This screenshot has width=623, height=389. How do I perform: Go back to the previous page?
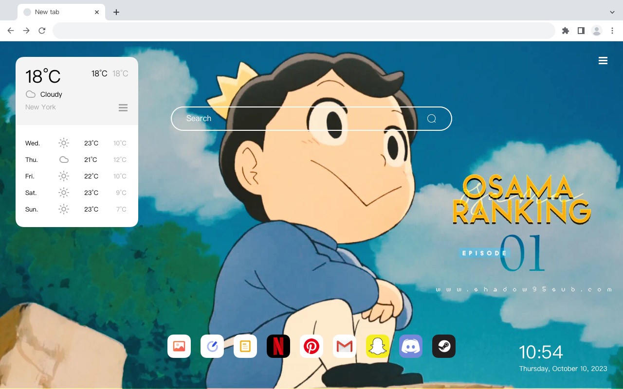11,31
